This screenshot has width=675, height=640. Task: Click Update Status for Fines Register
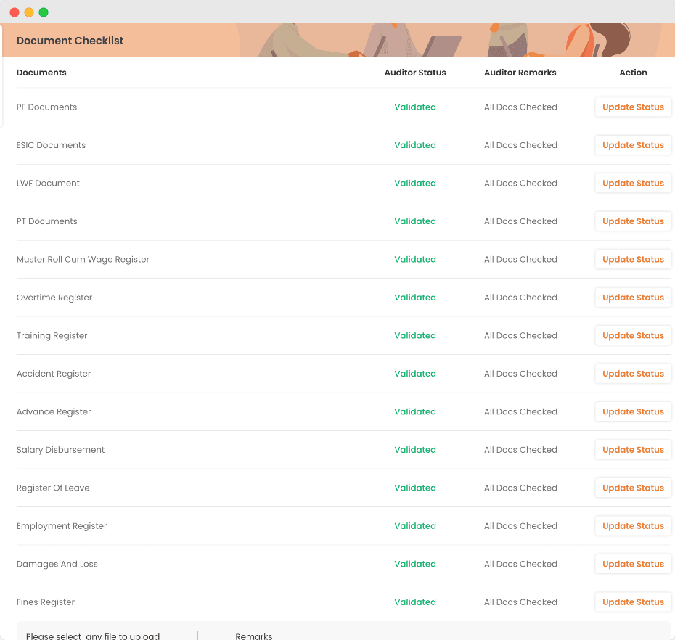click(x=633, y=602)
